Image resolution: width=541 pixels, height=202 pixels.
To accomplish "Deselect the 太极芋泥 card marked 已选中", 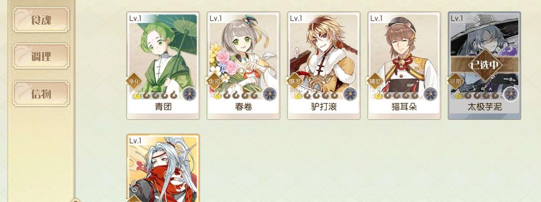I will pyautogui.click(x=484, y=66).
